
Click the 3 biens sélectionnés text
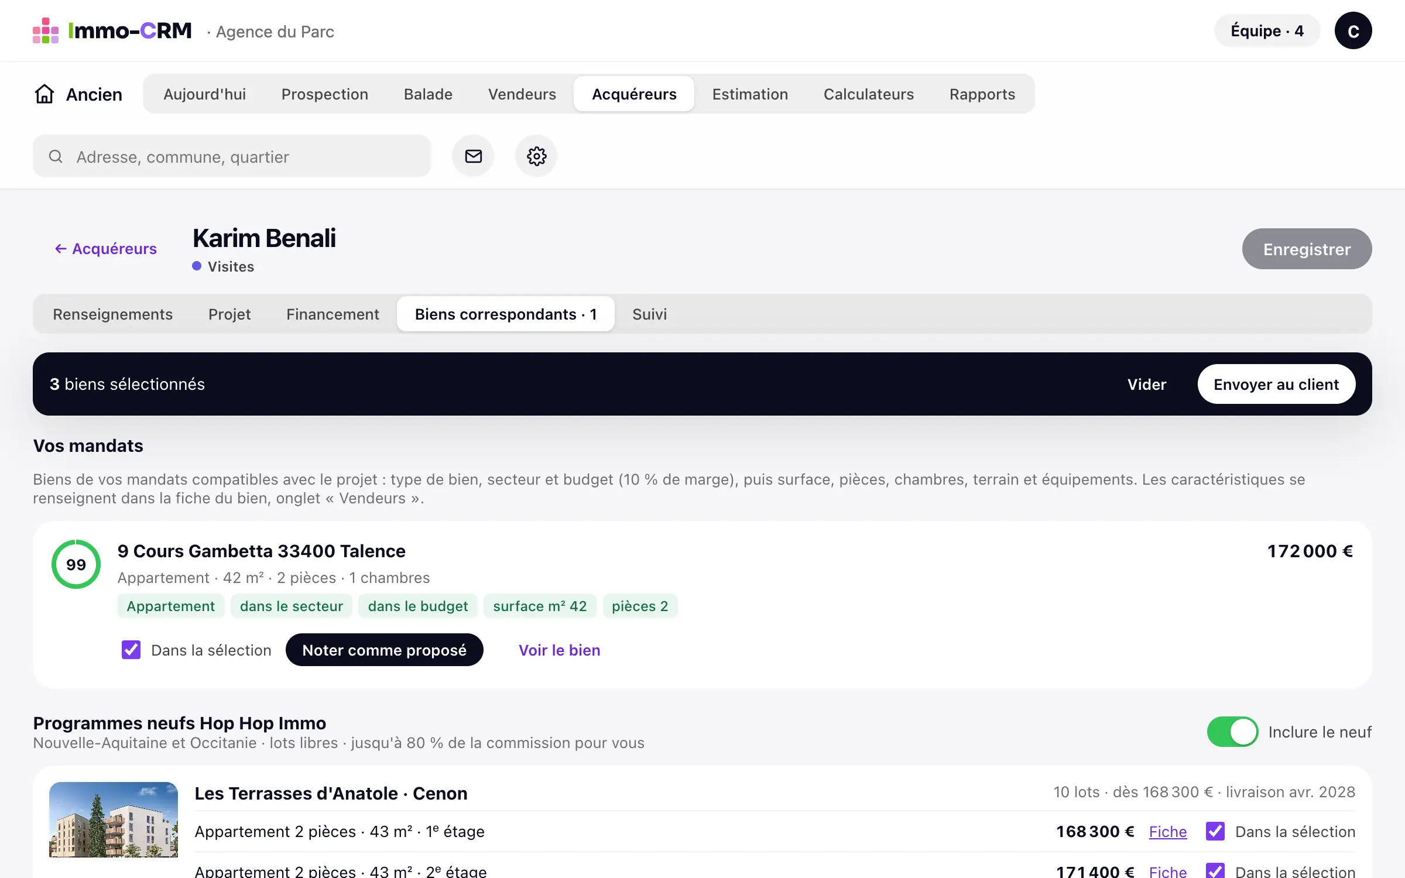coord(127,384)
